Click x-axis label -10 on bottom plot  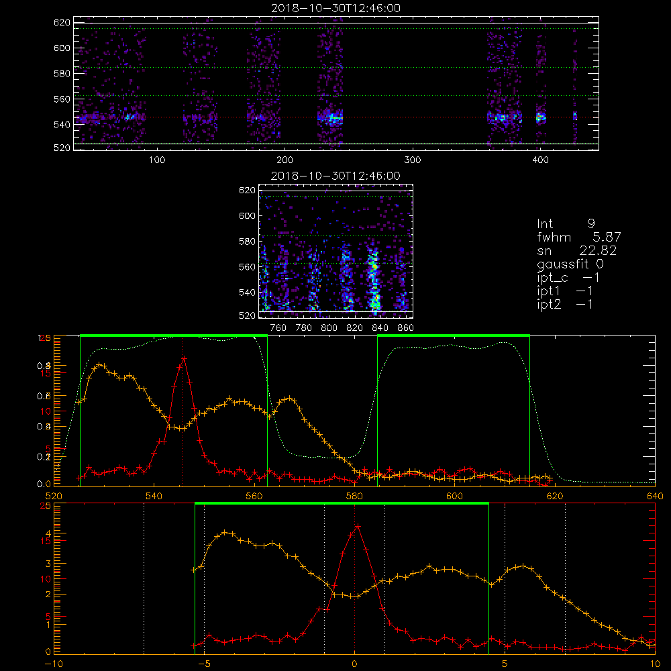(x=54, y=664)
